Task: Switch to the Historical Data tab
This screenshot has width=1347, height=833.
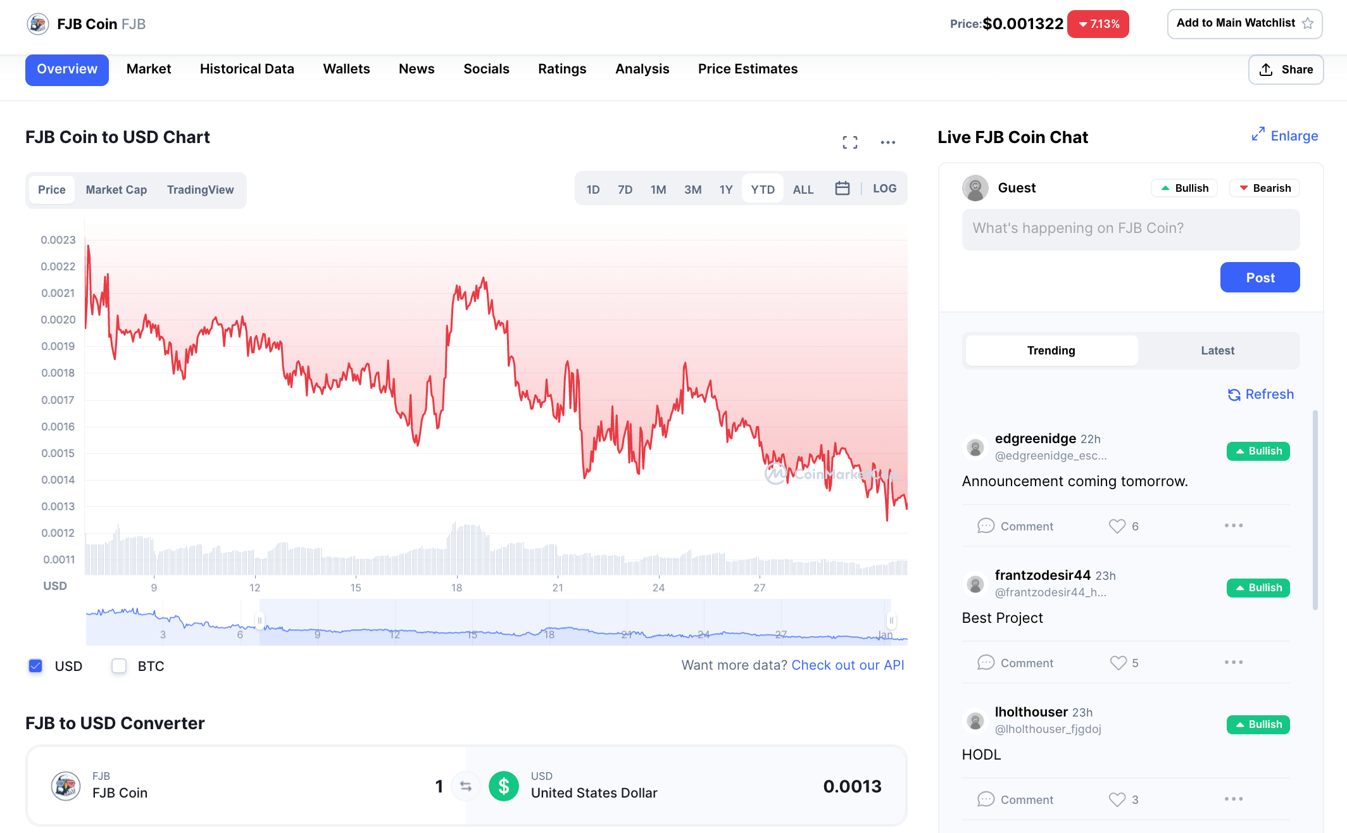Action: (247, 69)
